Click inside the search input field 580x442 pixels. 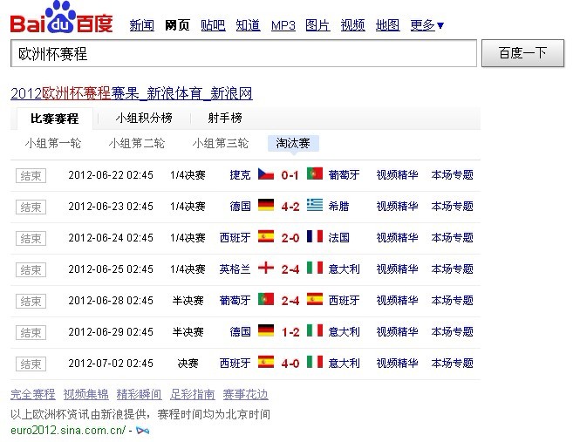243,54
